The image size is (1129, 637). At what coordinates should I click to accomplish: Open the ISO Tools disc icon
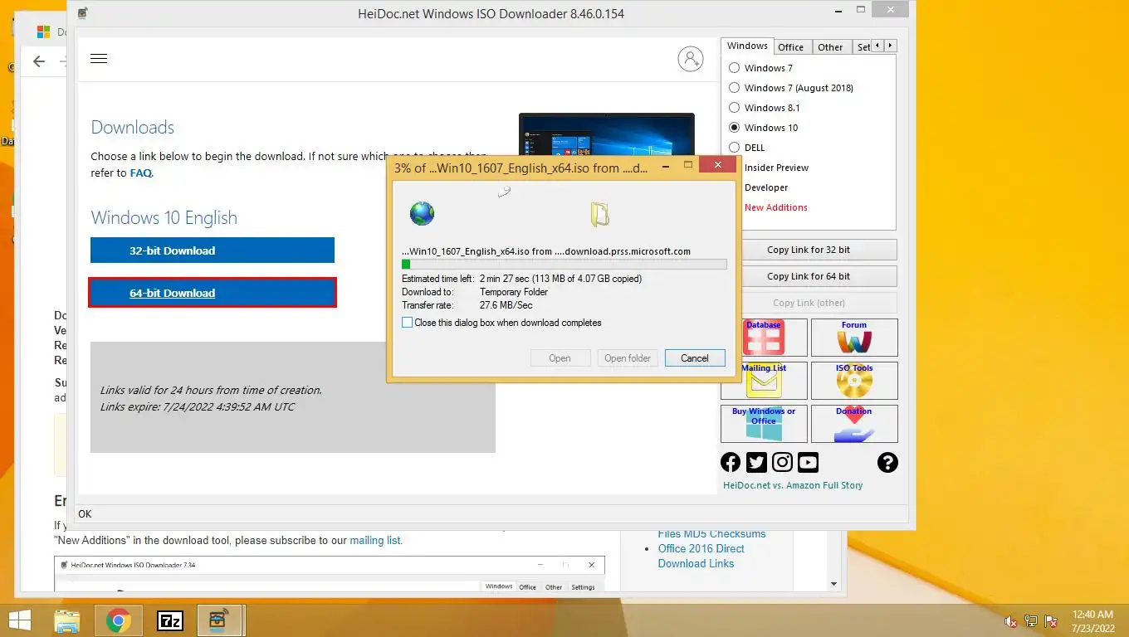point(854,381)
